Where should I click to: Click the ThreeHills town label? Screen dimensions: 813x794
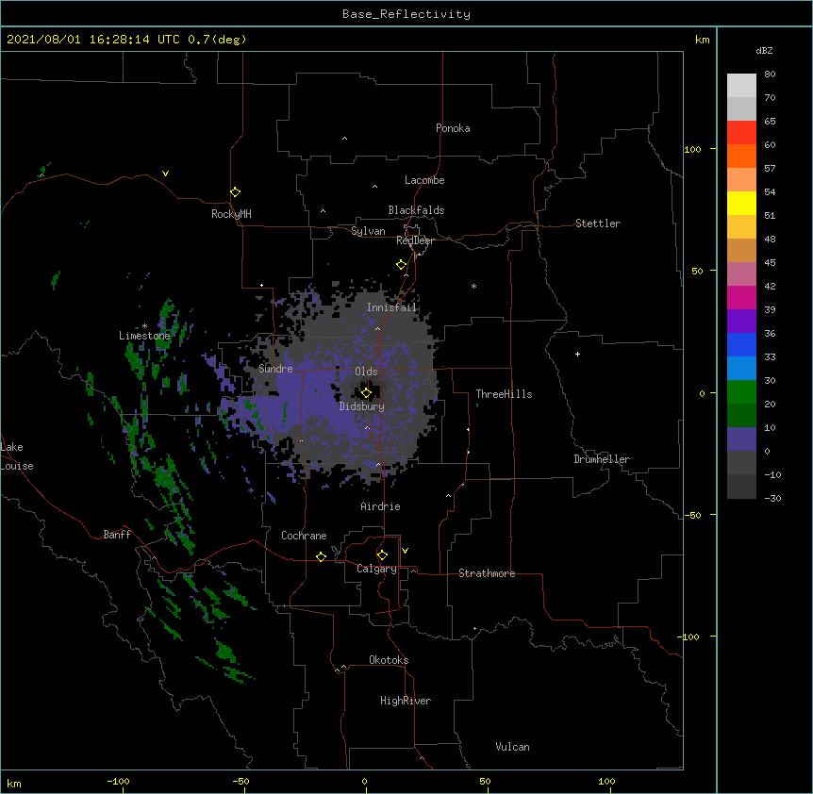tap(504, 394)
